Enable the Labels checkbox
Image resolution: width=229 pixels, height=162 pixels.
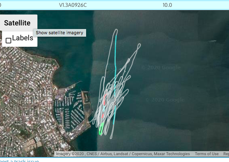point(8,40)
